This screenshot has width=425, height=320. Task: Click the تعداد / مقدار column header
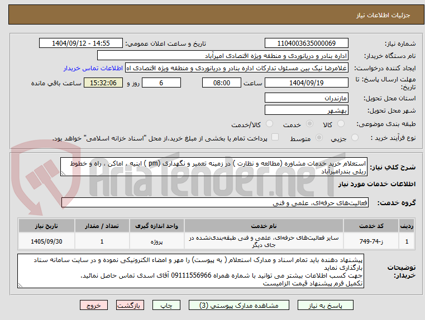pos(102,226)
